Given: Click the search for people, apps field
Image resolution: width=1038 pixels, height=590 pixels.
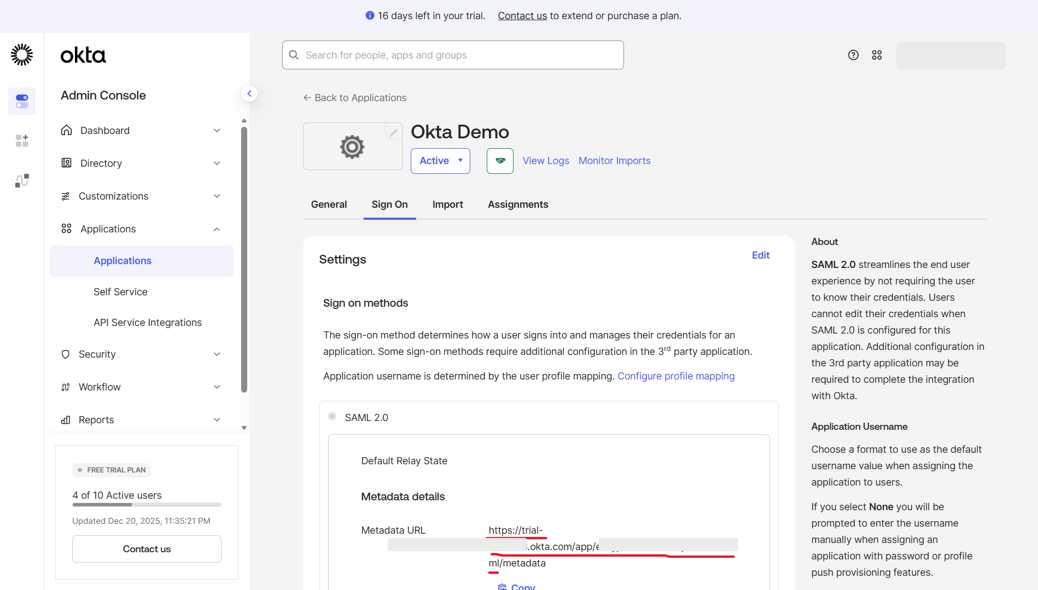Looking at the screenshot, I should click(x=453, y=55).
